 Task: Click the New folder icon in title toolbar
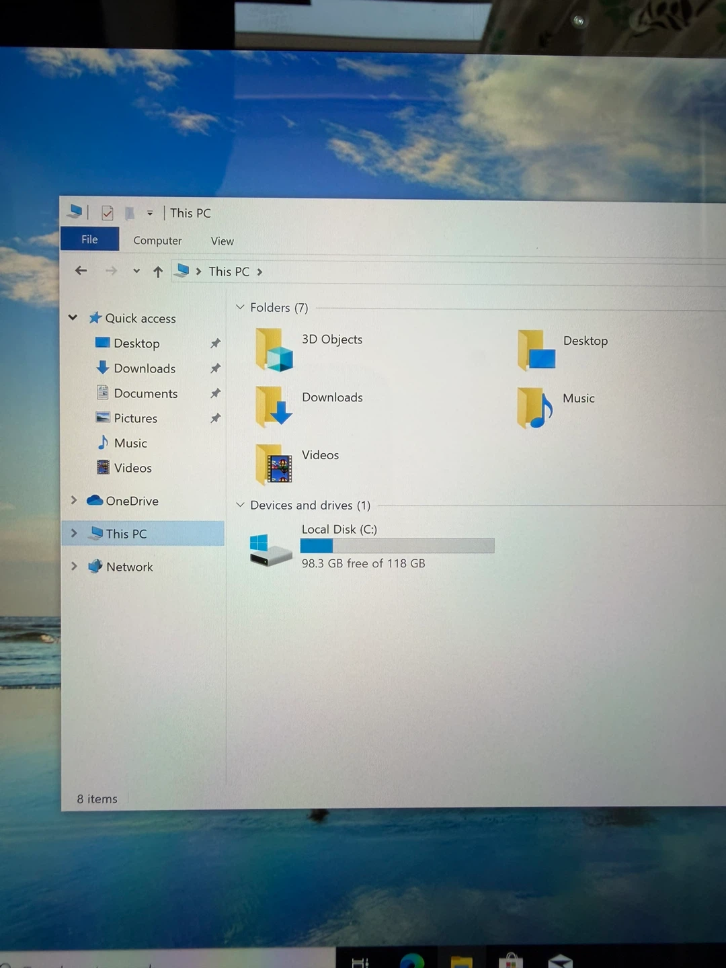click(130, 213)
